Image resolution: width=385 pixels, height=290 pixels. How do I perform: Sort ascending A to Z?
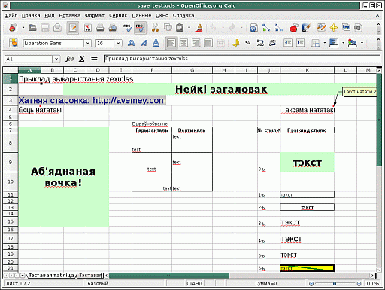(x=266, y=28)
